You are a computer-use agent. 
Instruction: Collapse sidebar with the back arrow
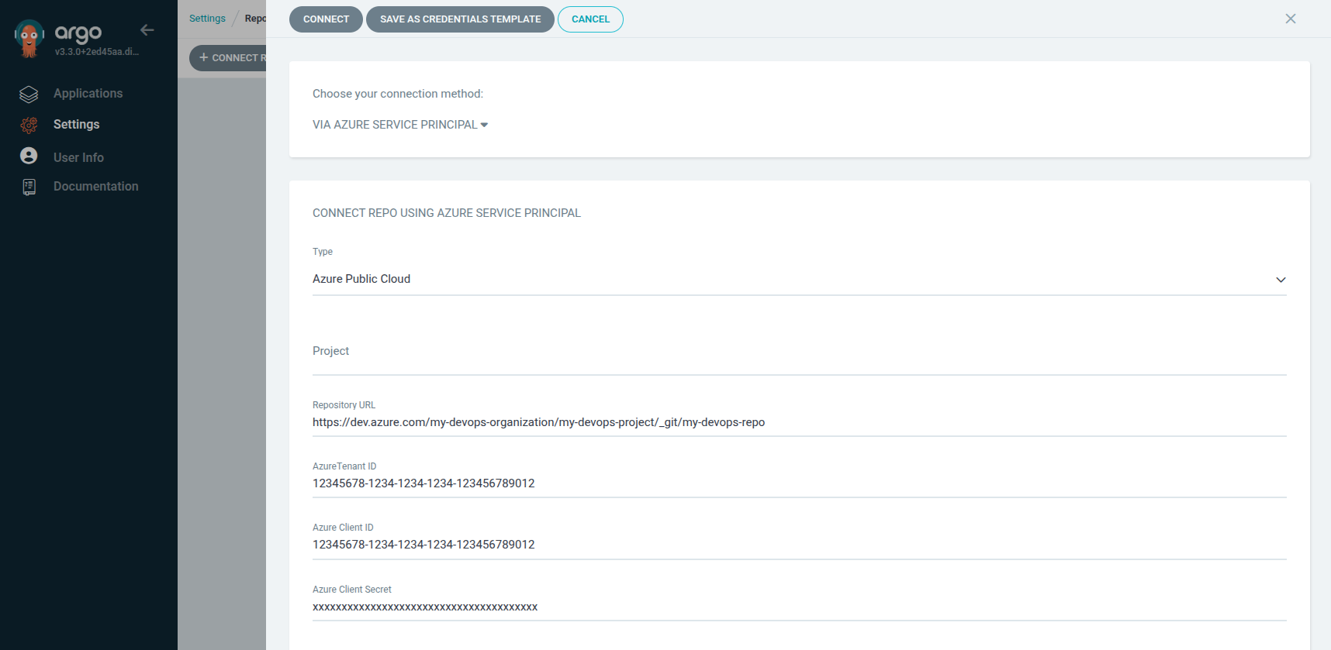[x=147, y=30]
